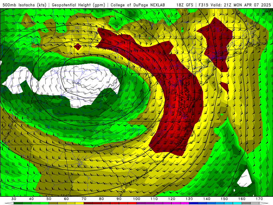The width and height of the screenshot is (273, 205).
Task: Select the 'Valid: 21Z MON APR 07 2025' text
Action: point(241,5)
